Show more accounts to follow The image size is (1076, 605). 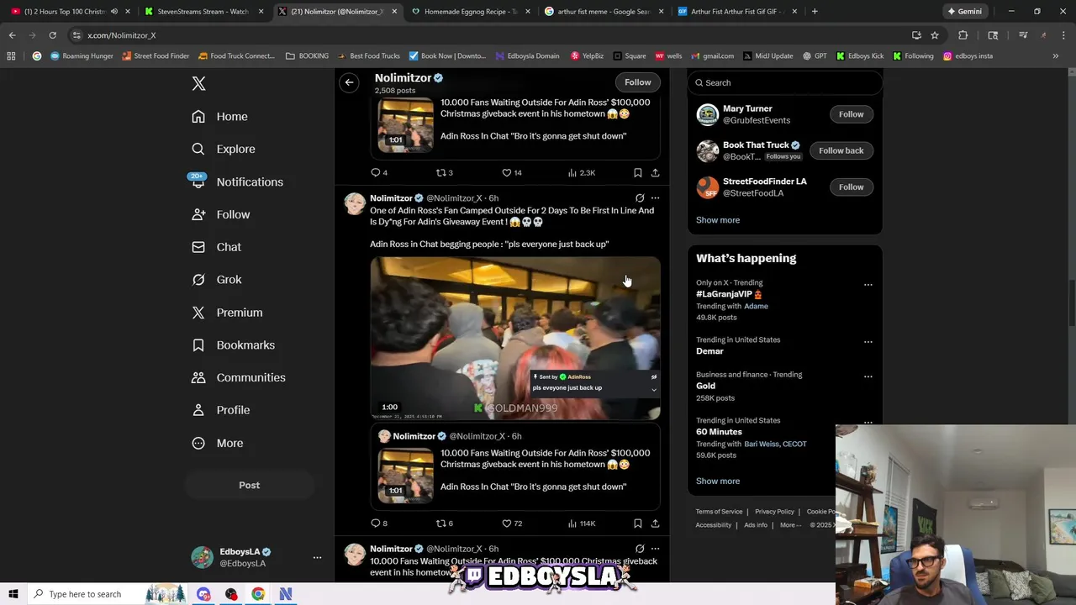(718, 220)
